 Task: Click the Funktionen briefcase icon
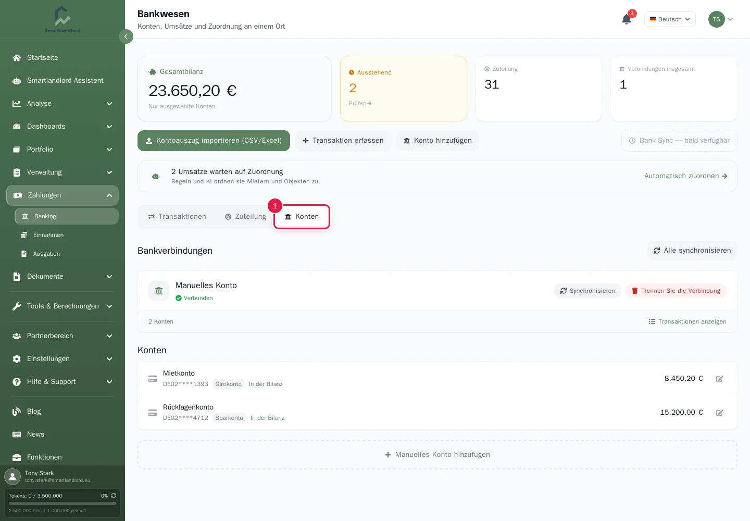[17, 457]
